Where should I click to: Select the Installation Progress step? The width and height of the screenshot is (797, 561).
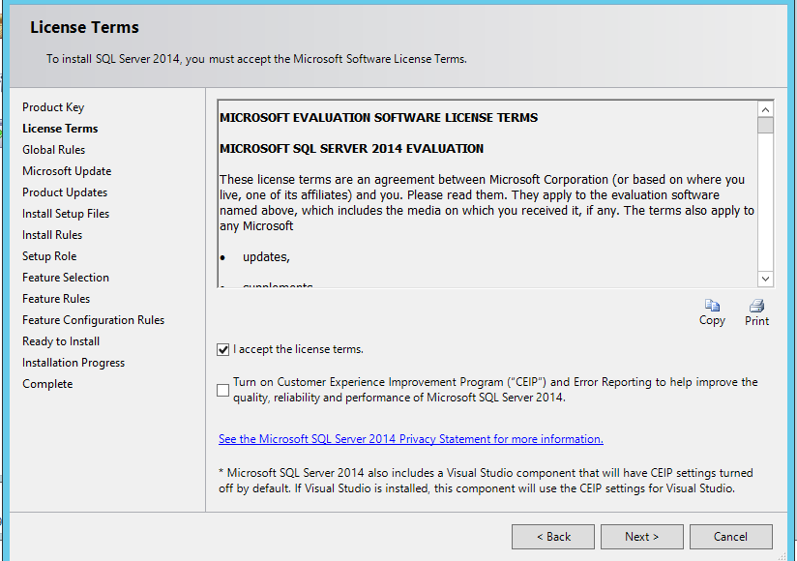pyautogui.click(x=74, y=363)
